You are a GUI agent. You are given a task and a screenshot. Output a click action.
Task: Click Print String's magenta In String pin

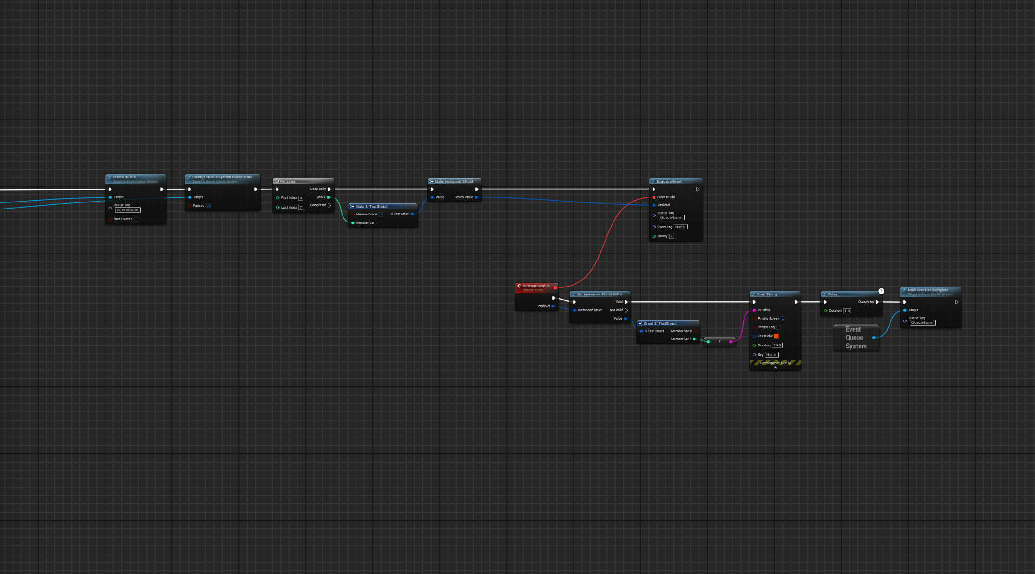click(754, 310)
